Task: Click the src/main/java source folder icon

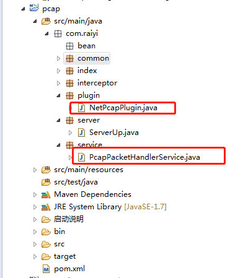Action: (x=46, y=21)
